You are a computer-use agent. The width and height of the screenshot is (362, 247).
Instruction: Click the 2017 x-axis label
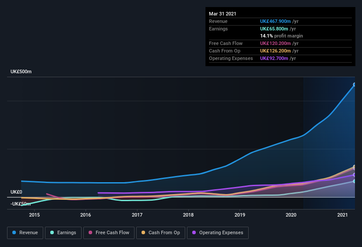137,215
